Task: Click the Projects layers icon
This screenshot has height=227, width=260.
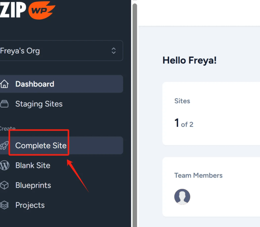Action: coord(4,205)
